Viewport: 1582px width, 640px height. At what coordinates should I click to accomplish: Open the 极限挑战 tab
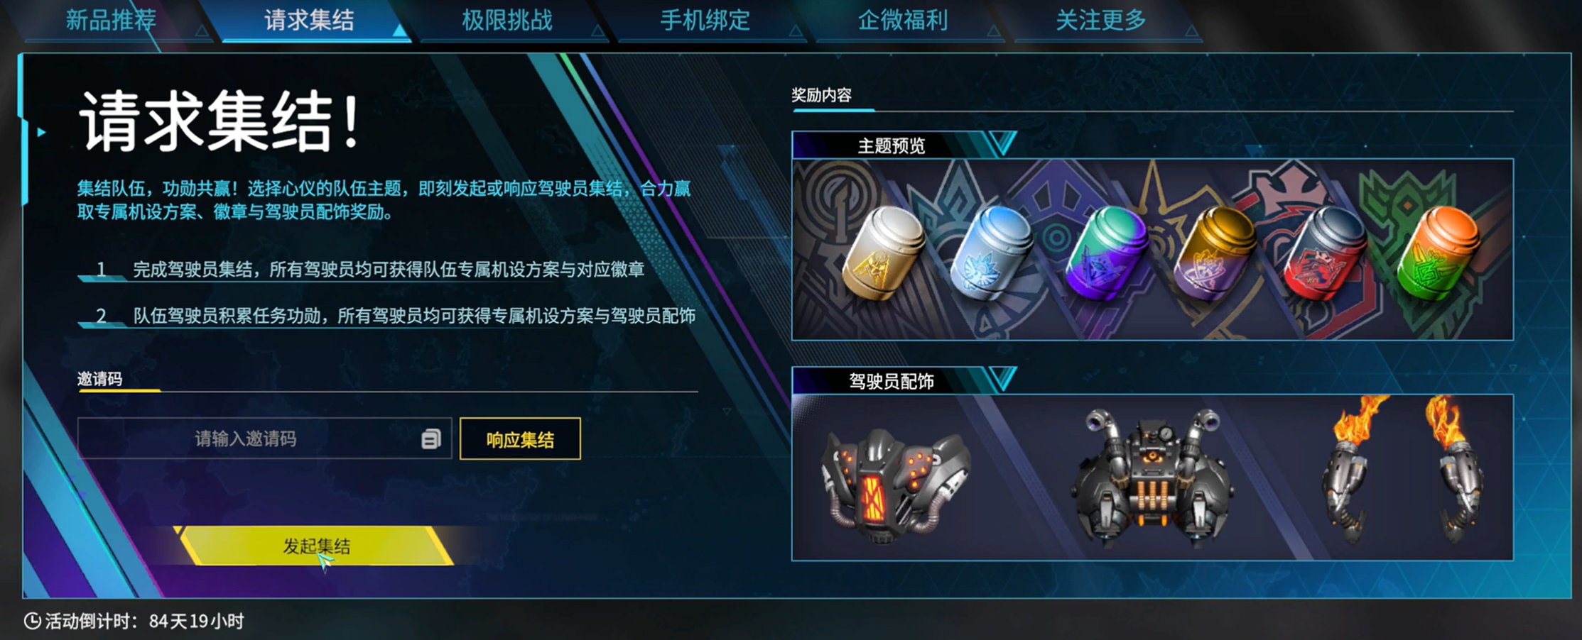[x=507, y=21]
